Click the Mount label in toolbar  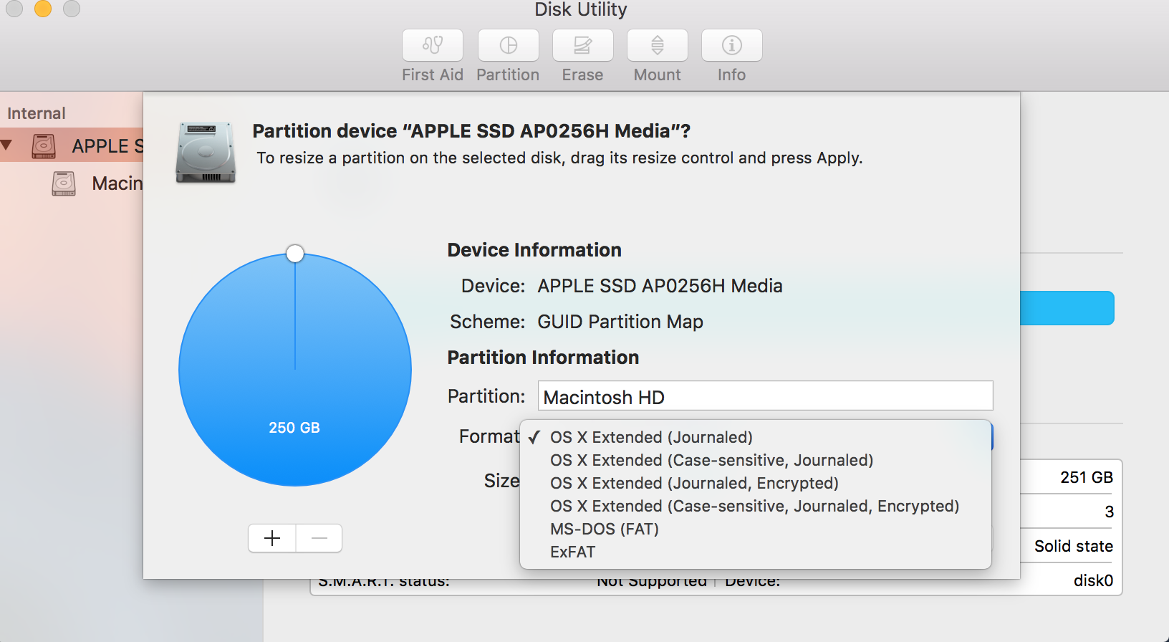(x=658, y=75)
